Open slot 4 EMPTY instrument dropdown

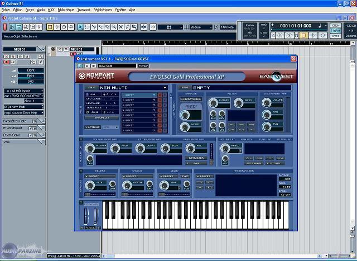[x=154, y=110]
